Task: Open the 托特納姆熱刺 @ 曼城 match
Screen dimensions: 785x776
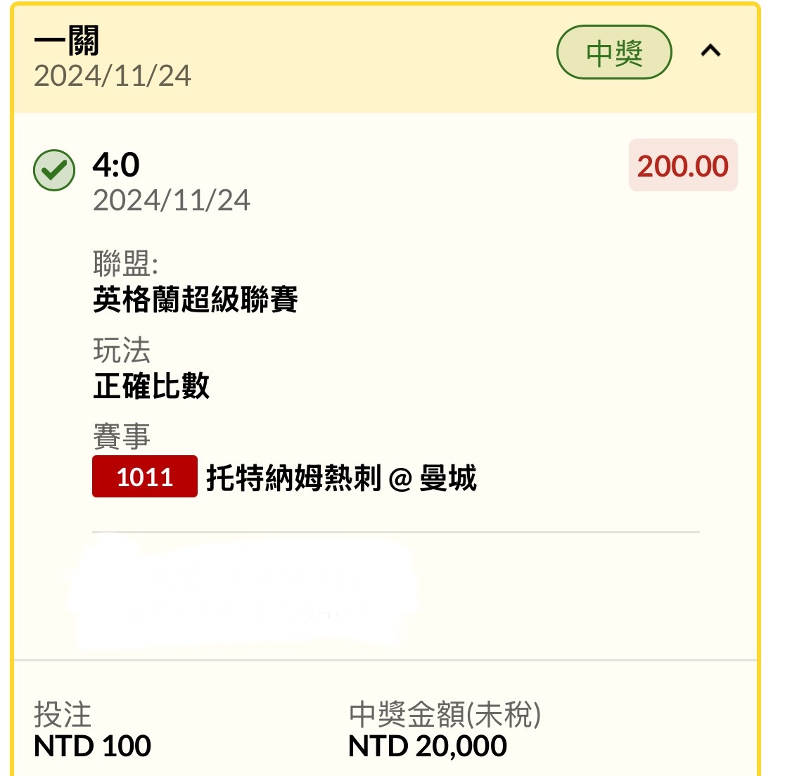Action: (341, 478)
